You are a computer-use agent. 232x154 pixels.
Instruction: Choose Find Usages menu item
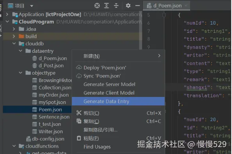pyautogui.click(x=119, y=147)
